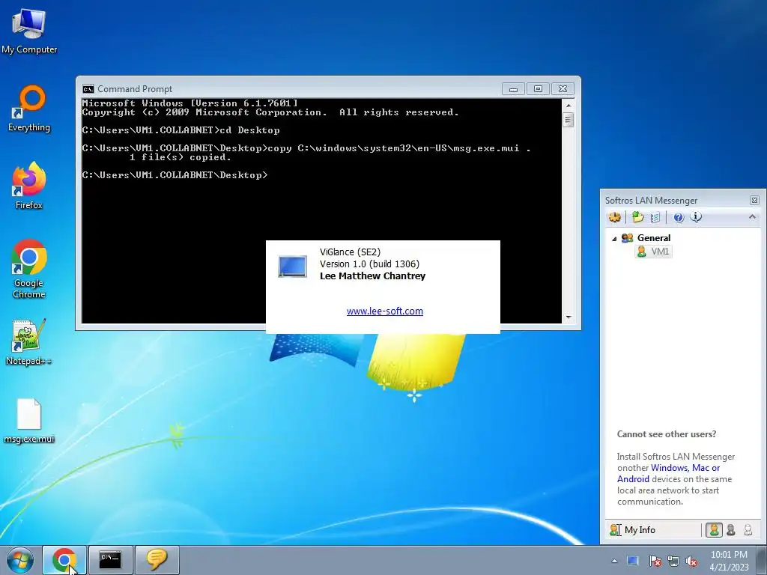Click 'Lee Matthew Chantrey' text in ViGlance popup
Screen dimensions: 767x575
pos(373,276)
